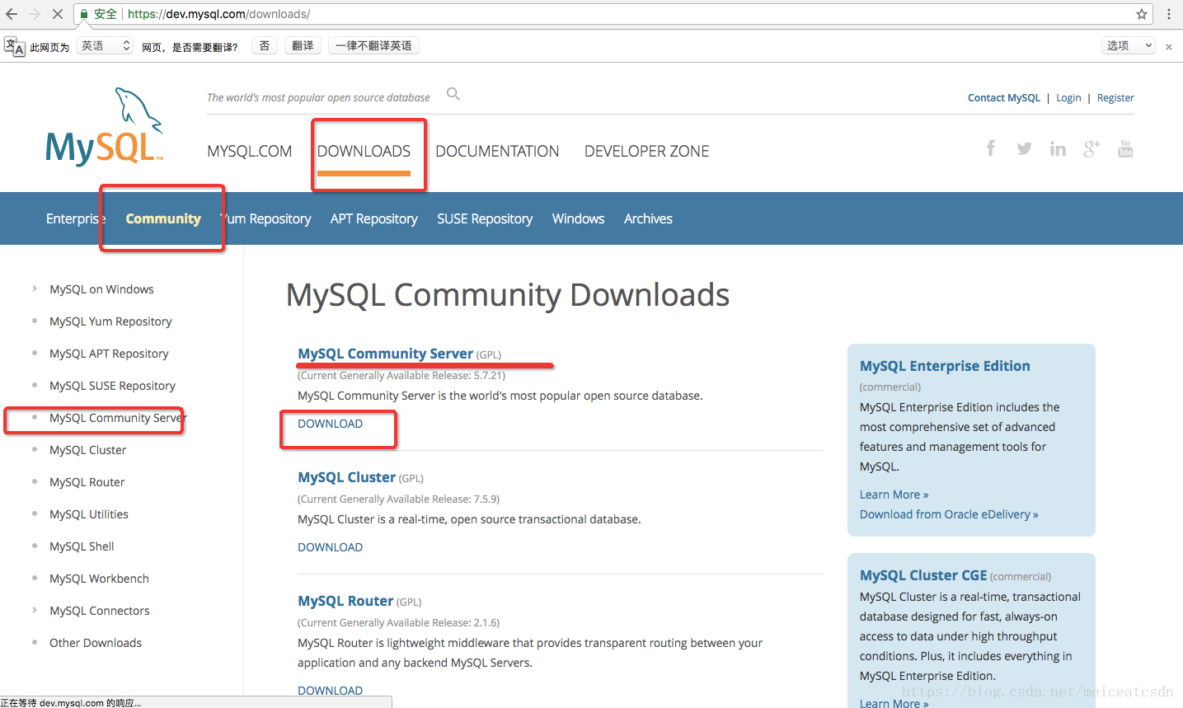Screen dimensions: 1183x708
Task: Open the DOWNLOADS nav item
Action: 364,152
